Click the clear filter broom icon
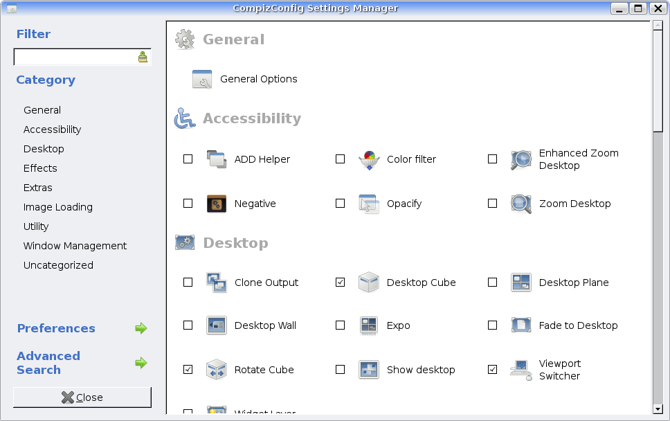 [x=143, y=57]
